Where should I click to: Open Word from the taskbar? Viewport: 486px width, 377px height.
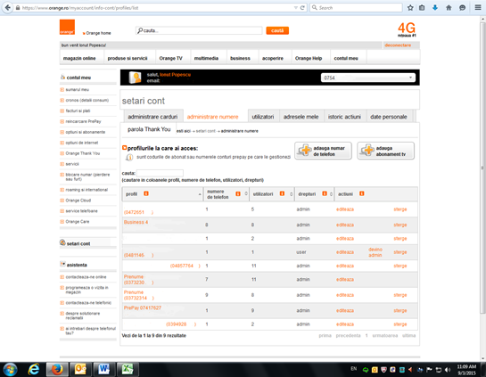click(x=103, y=369)
